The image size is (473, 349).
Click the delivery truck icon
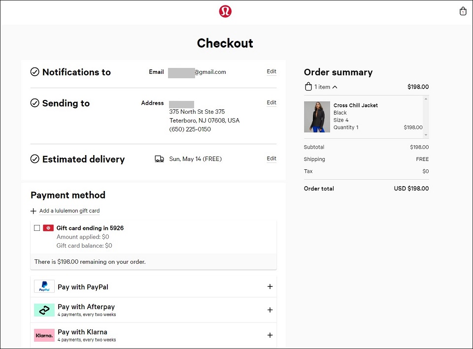159,159
